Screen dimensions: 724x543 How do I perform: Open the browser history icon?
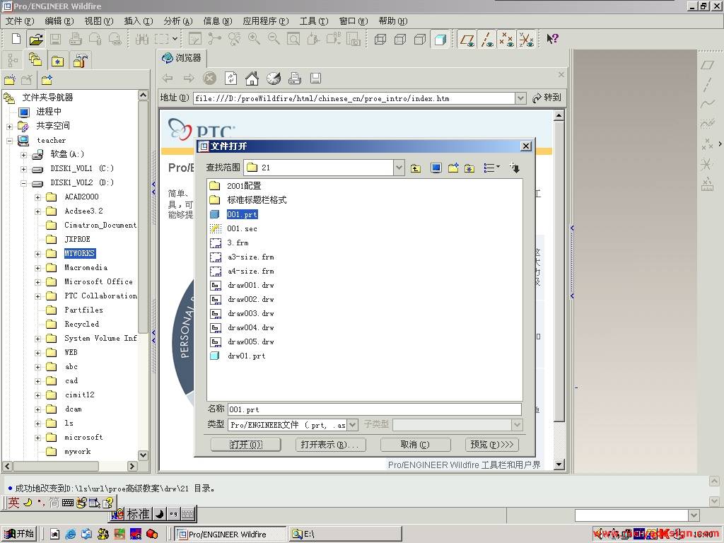tap(274, 78)
